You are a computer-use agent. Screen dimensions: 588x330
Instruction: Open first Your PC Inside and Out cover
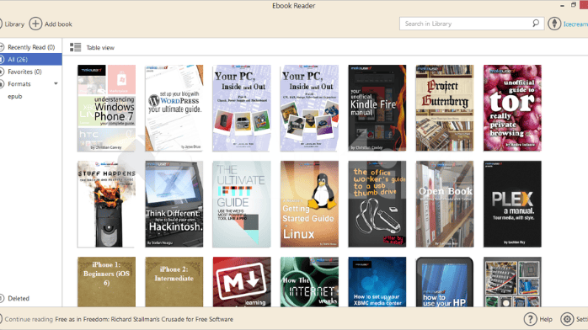[242, 108]
